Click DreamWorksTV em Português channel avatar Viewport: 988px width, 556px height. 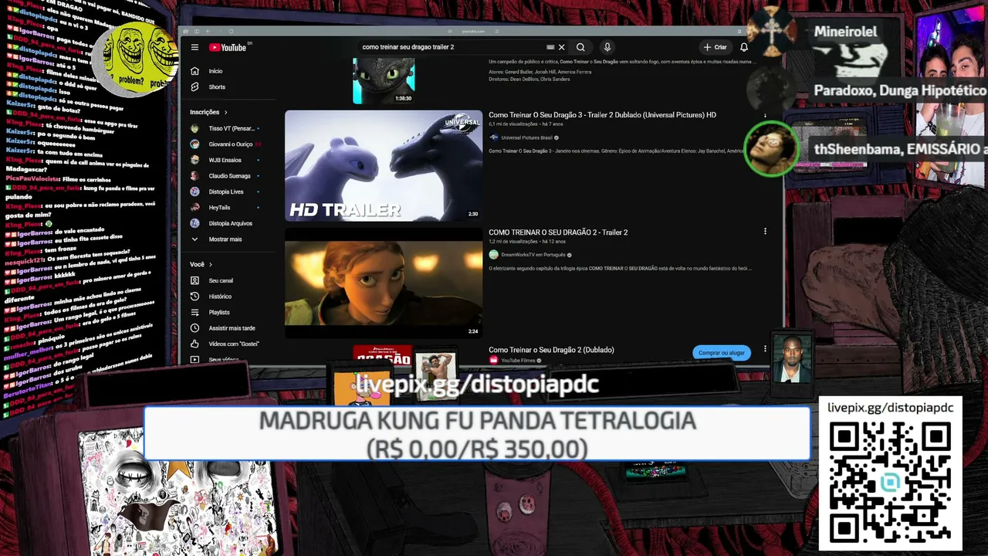[x=493, y=255]
